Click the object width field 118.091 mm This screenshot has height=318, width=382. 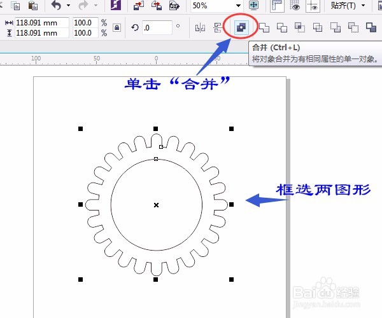click(x=42, y=23)
